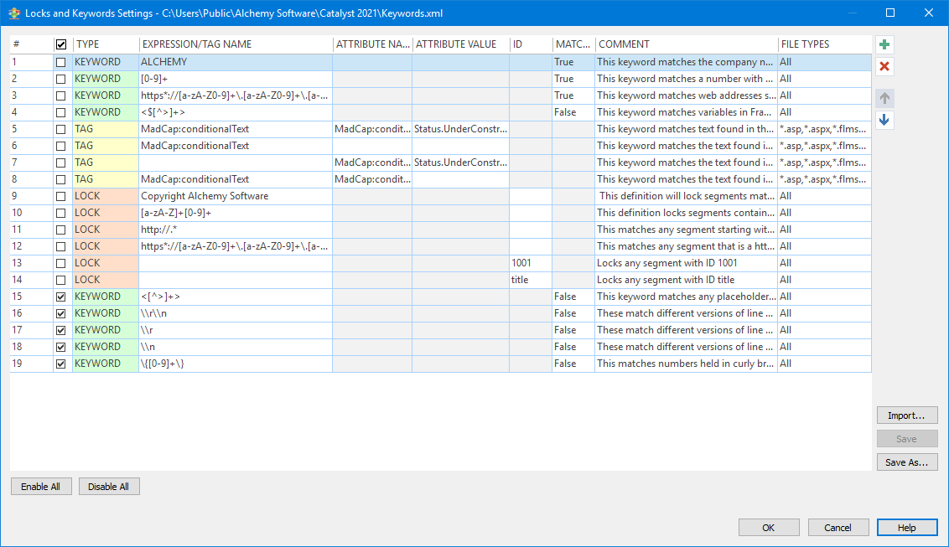
Task: Click TAG type cell in row 5
Action: (106, 129)
